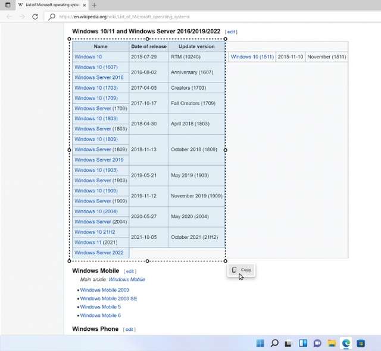Open a new tab with plus button
Viewport: 381px width, 351px height.
click(x=94, y=5)
